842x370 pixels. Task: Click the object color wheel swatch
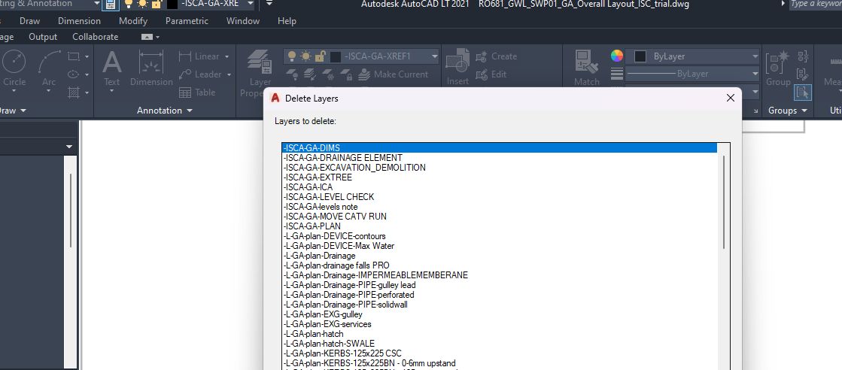[617, 56]
